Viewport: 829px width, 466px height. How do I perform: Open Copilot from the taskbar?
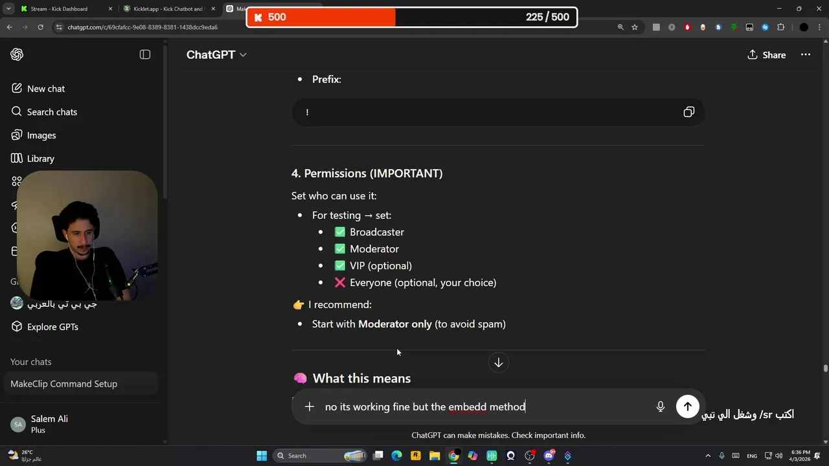(473, 456)
